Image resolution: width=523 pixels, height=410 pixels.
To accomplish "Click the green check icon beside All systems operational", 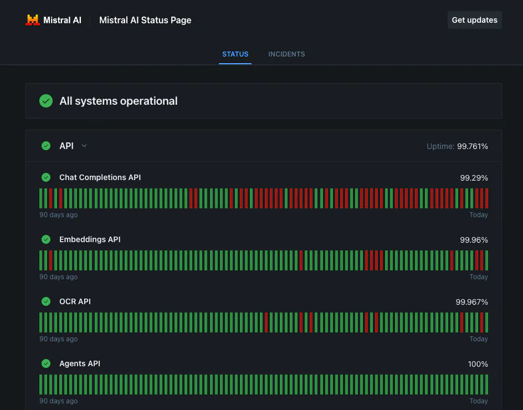I will [x=46, y=101].
